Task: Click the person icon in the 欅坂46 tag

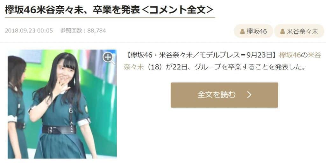Action: [x=242, y=31]
